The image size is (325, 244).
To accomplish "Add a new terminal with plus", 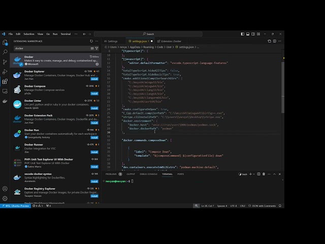I will click(x=250, y=174).
